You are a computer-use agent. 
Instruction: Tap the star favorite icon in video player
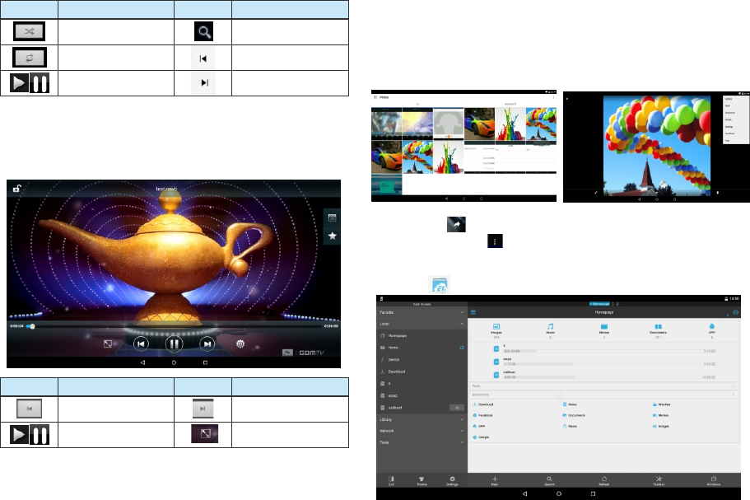point(332,236)
